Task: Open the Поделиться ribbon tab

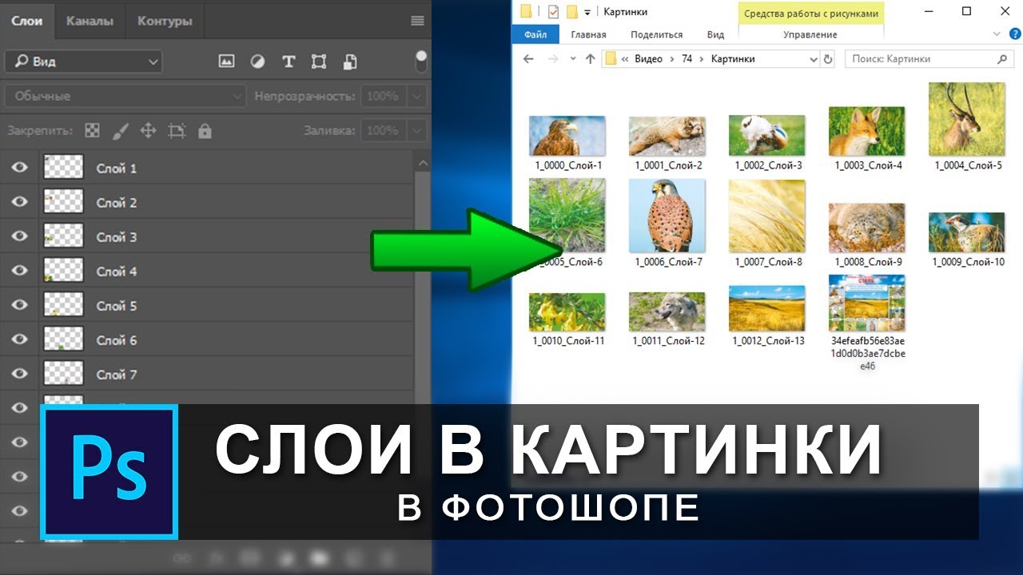Action: pos(656,34)
